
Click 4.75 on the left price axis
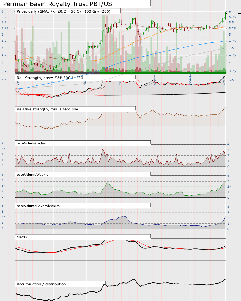[5, 41]
